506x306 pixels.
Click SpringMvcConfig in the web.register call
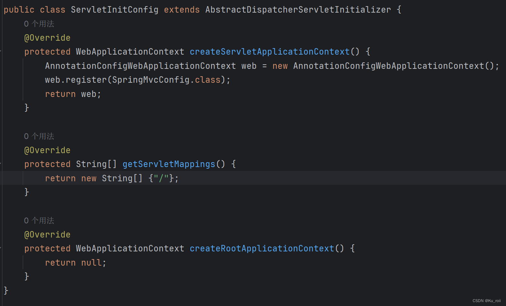(151, 80)
